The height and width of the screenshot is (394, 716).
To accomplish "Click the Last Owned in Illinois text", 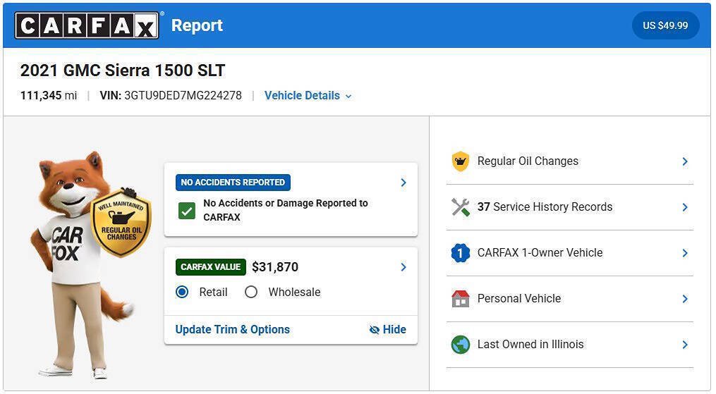I will pos(530,344).
